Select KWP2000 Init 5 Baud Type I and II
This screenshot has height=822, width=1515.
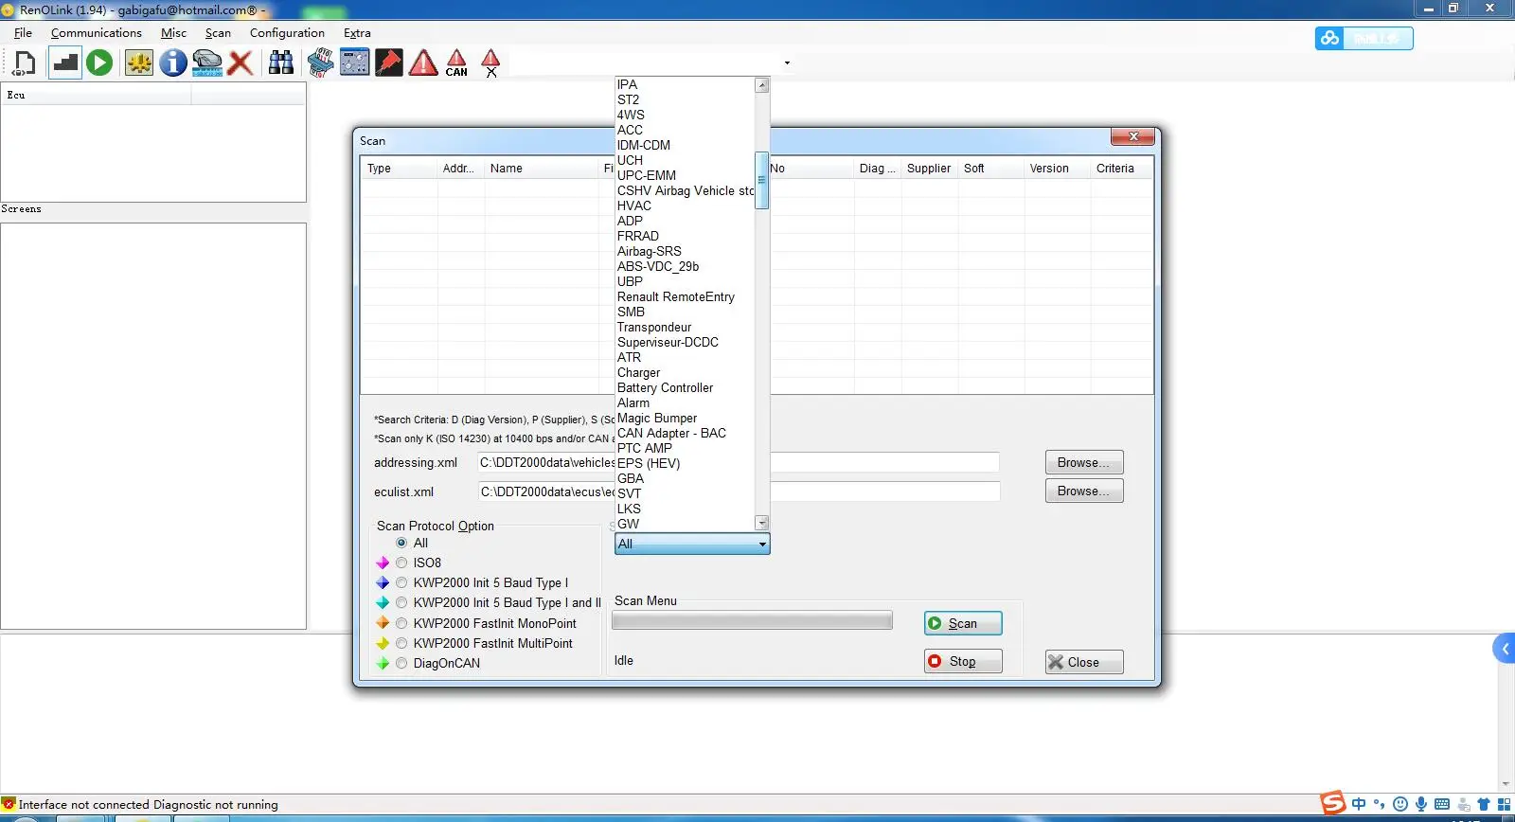pos(401,602)
